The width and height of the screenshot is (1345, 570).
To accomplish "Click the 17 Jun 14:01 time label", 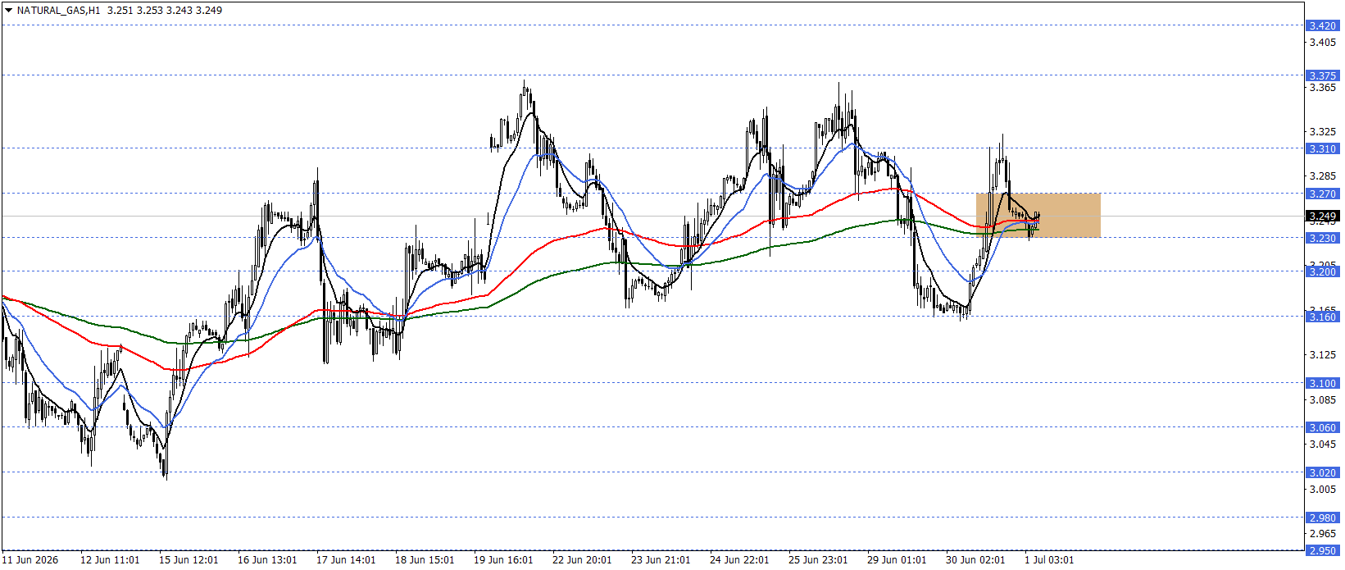I will point(346,560).
